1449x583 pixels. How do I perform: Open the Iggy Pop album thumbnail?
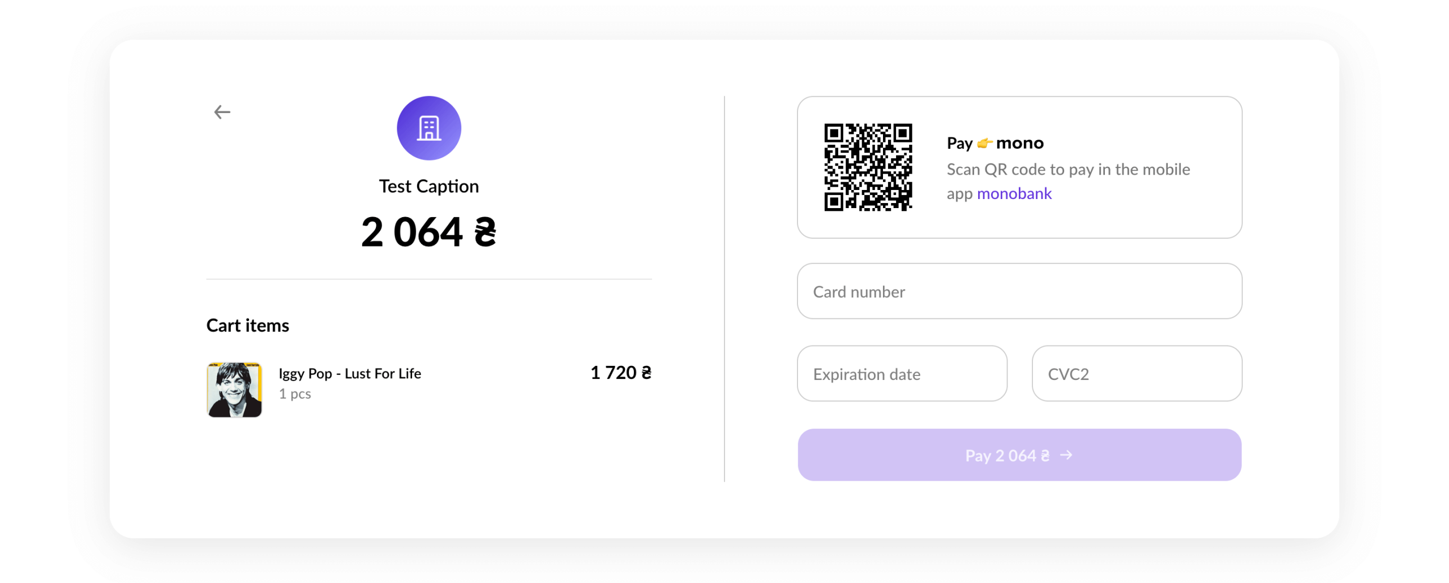point(234,390)
